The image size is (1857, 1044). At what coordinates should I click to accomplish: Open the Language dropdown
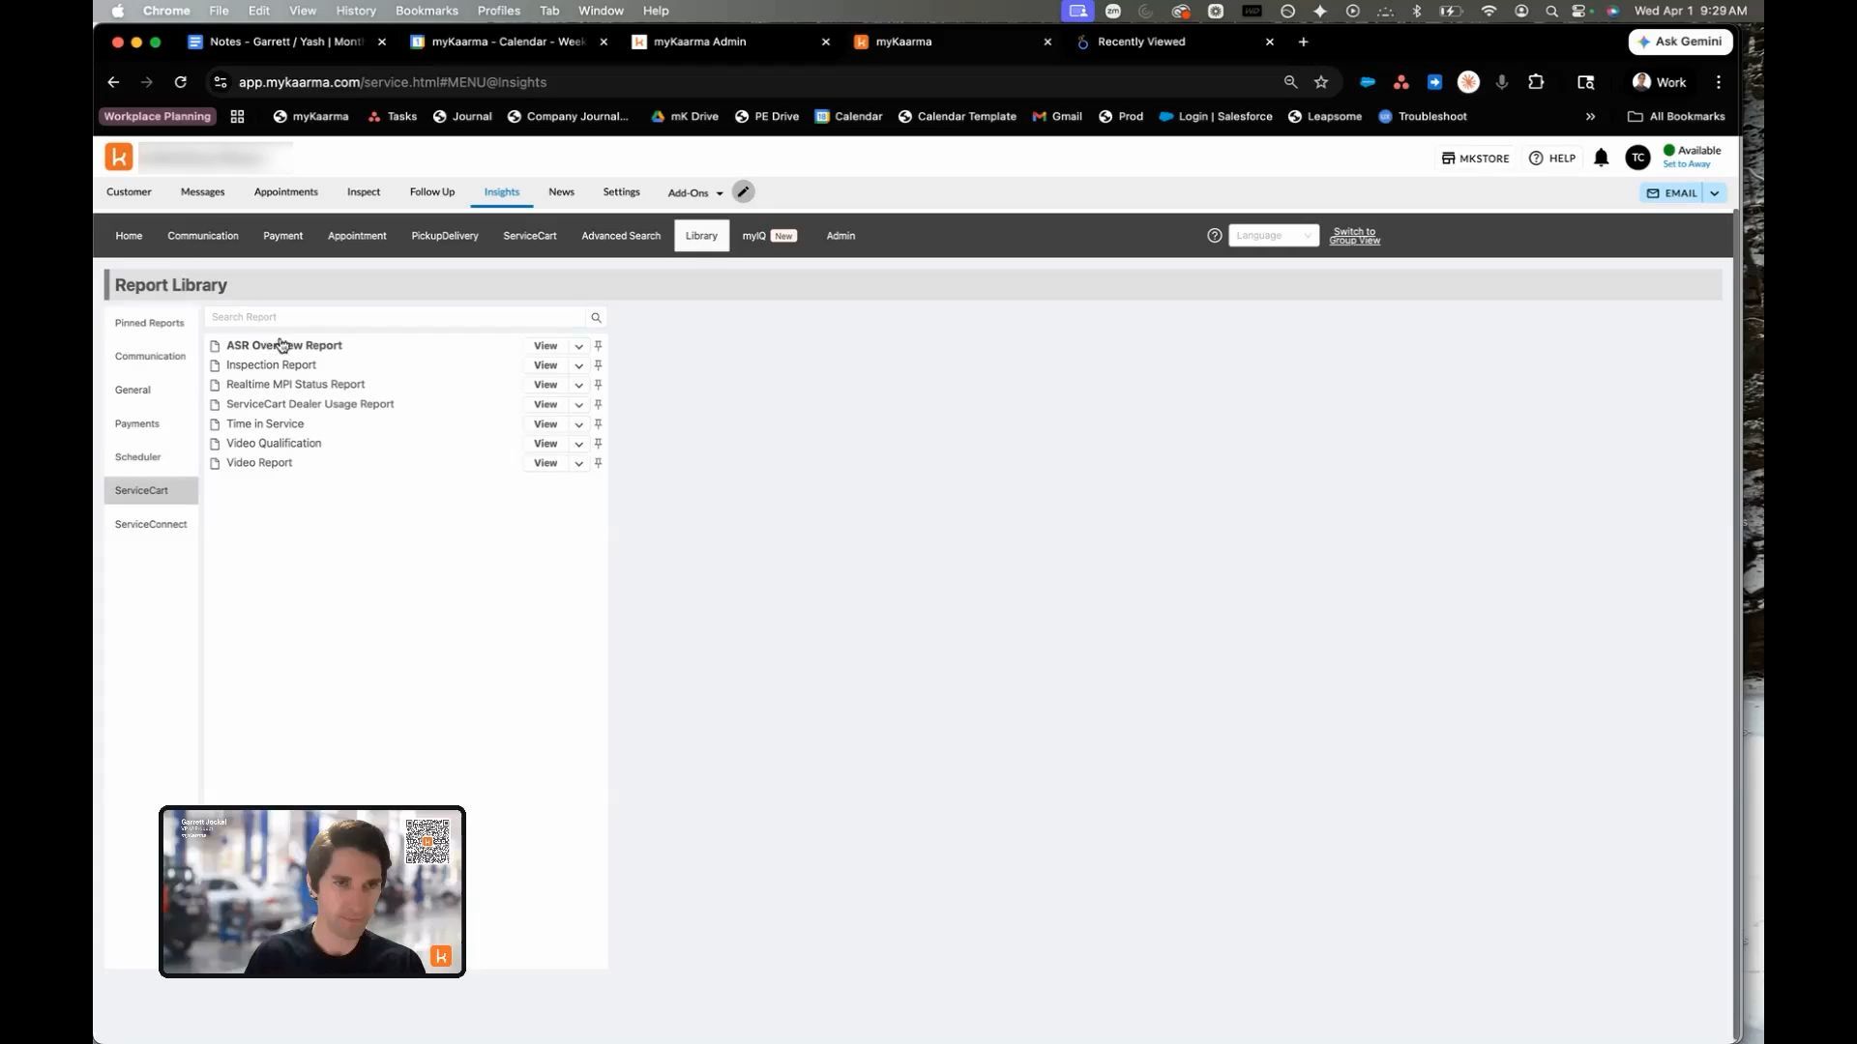pyautogui.click(x=1273, y=235)
